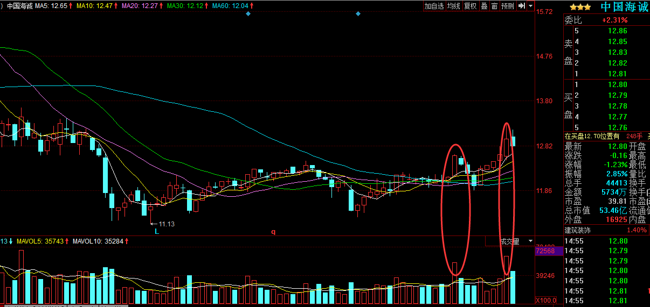Toggle the 预测 forecast option
Viewport: 650px width, 307px height.
[x=508, y=6]
